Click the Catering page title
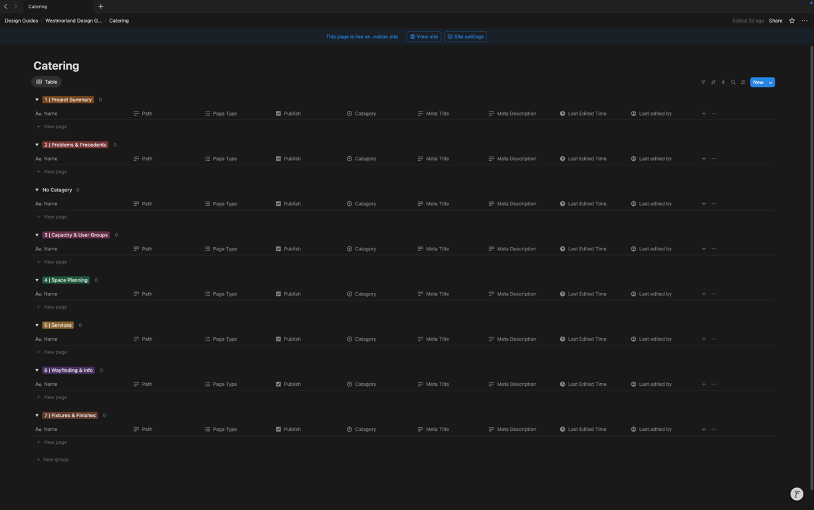The height and width of the screenshot is (510, 814). (56, 66)
